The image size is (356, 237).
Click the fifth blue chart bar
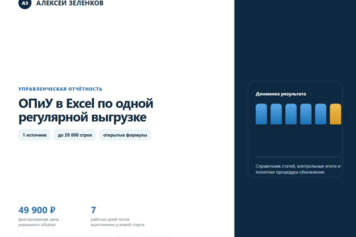pyautogui.click(x=320, y=114)
